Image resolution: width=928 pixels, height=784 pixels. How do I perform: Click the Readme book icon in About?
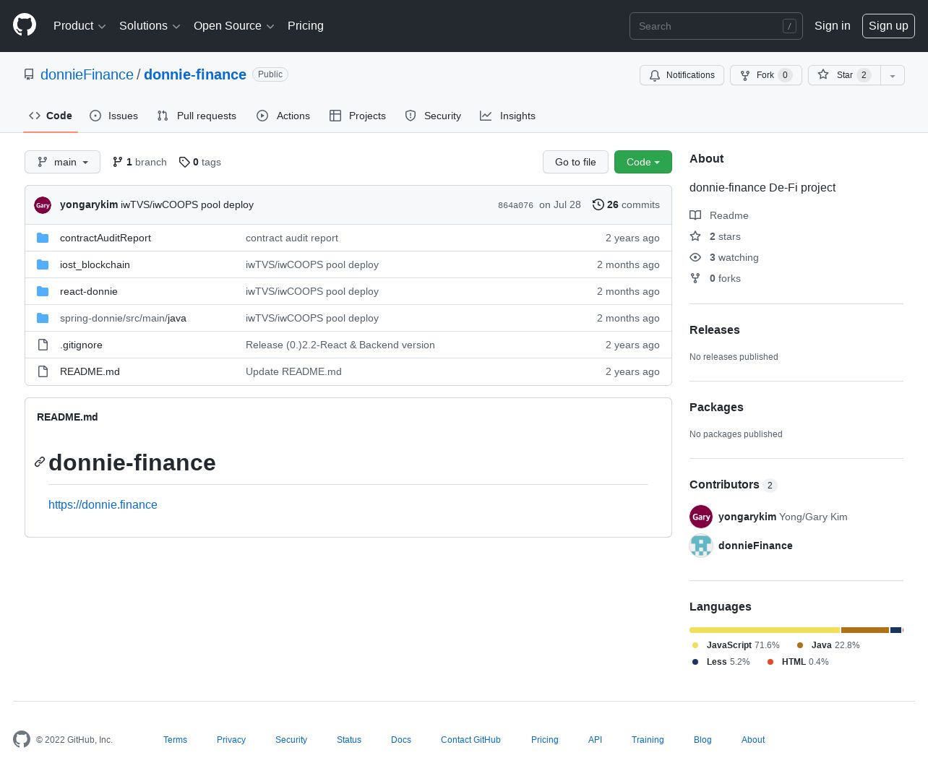695,215
